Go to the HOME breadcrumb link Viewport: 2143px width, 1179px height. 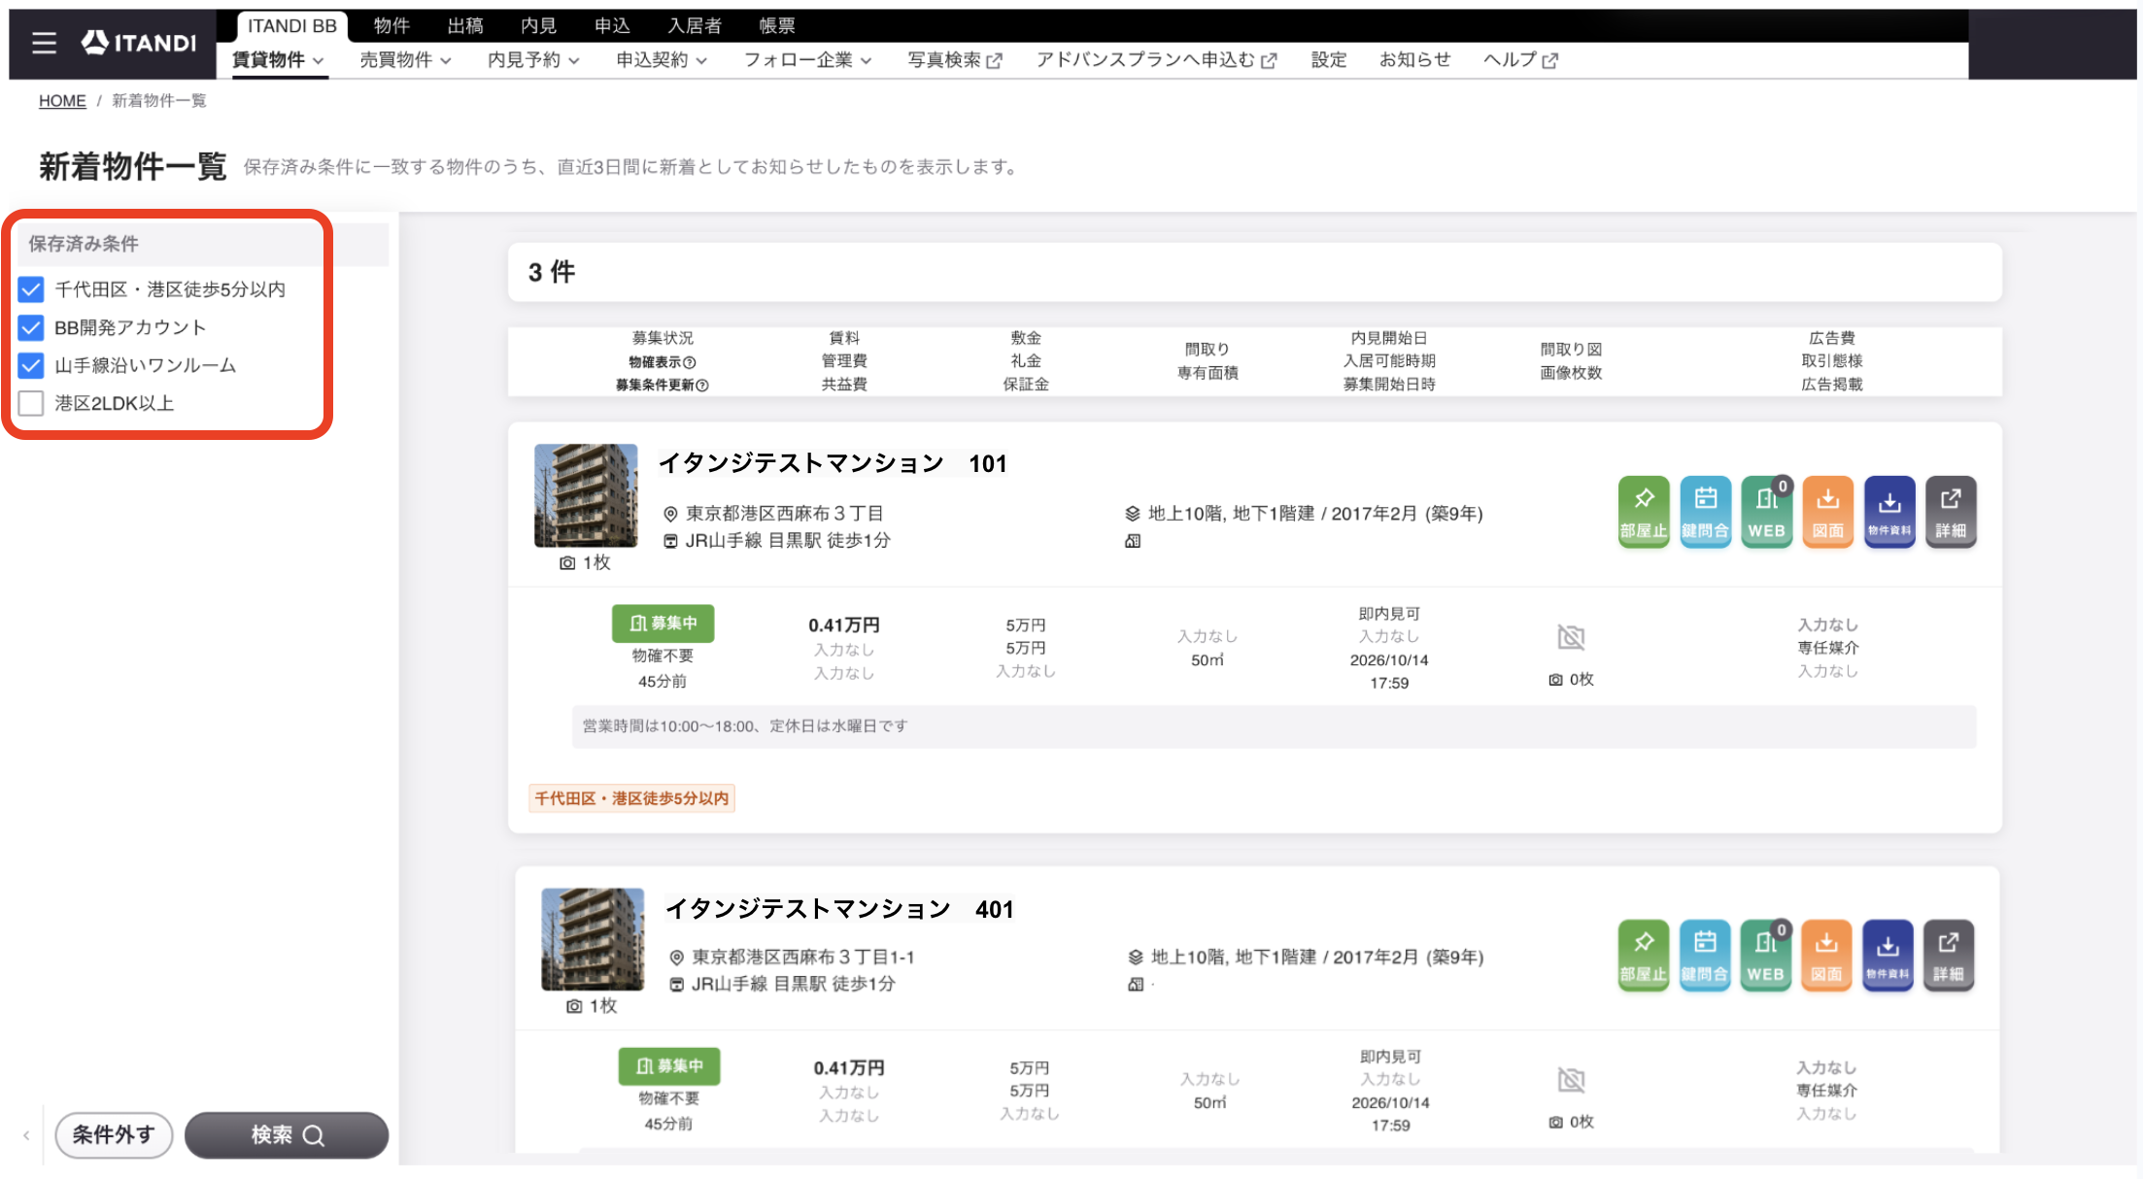pyautogui.click(x=62, y=101)
